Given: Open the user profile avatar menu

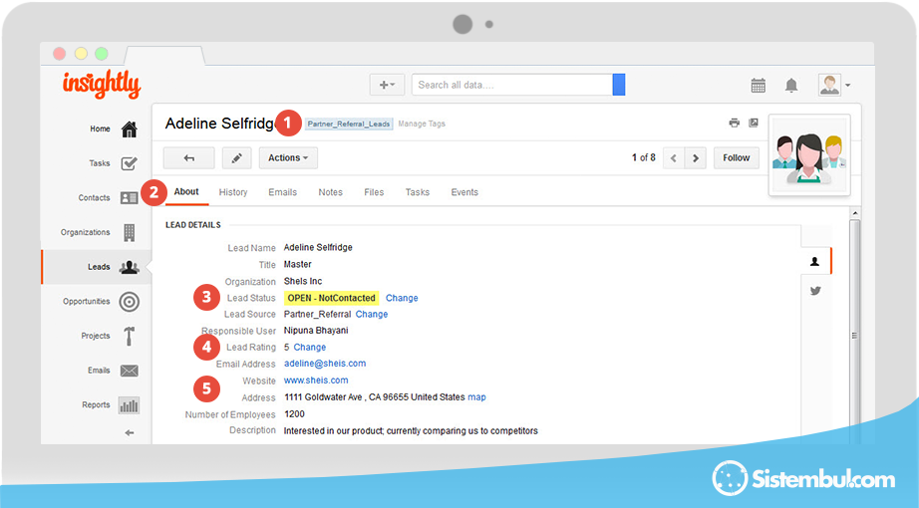Looking at the screenshot, I should point(834,85).
